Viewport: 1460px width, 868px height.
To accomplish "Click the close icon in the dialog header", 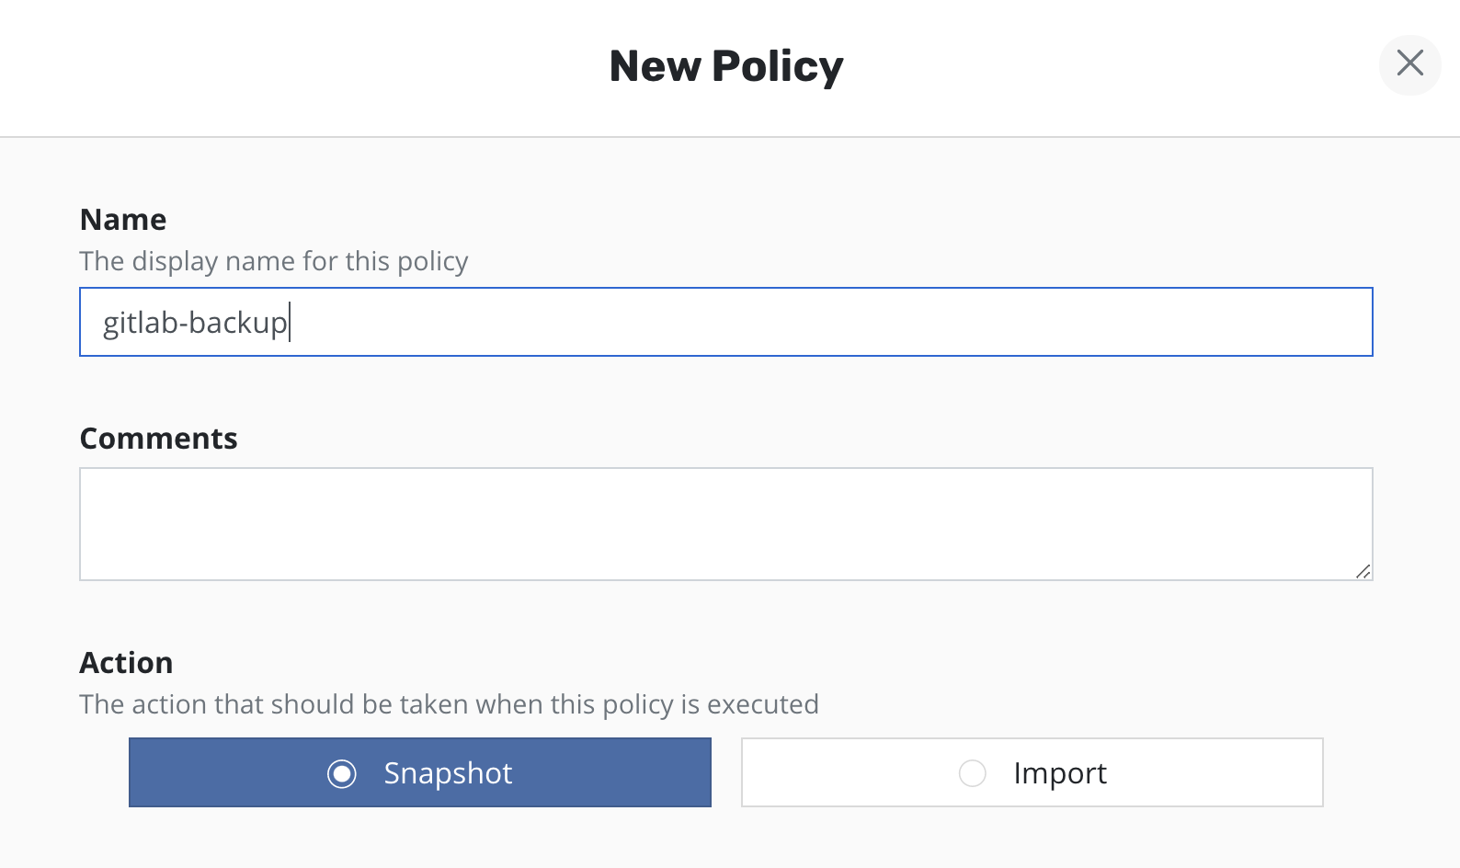I will tap(1409, 64).
